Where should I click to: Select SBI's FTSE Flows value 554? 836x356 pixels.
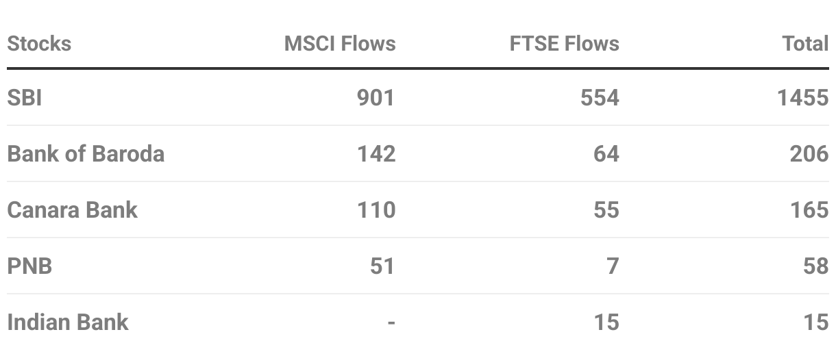600,98
